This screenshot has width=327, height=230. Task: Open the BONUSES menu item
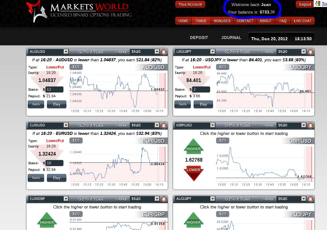(222, 21)
